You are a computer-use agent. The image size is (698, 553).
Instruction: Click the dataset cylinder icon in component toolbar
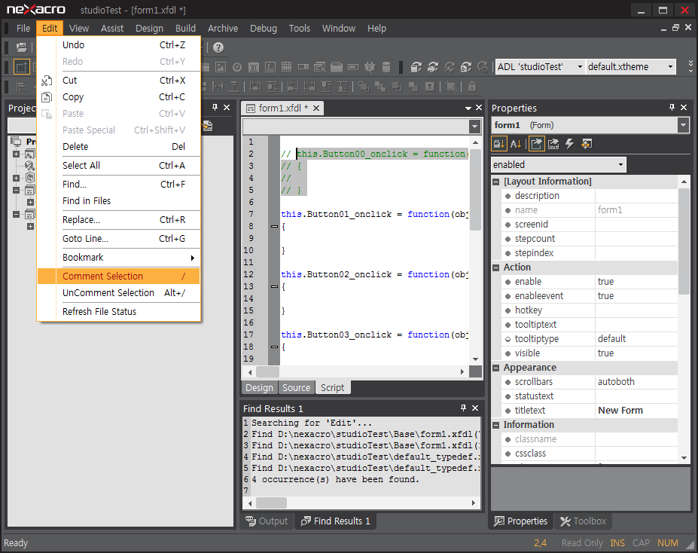385,67
